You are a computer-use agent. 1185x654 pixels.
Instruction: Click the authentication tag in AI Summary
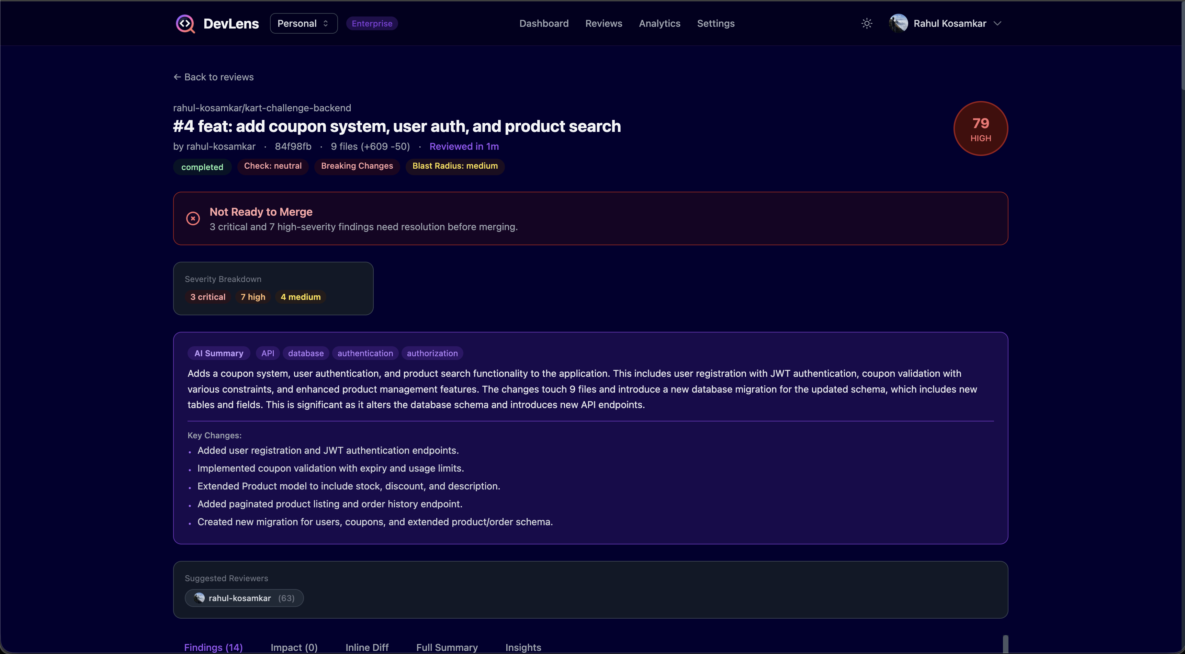pos(365,353)
